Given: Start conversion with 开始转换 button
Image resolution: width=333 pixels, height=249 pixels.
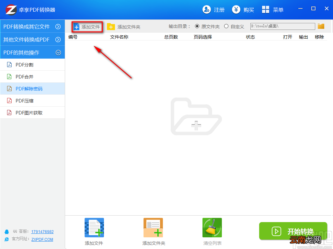Looking at the screenshot, I should click(x=293, y=231).
